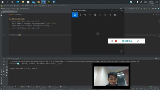Open the View menu in PyCharm

click(11, 6)
